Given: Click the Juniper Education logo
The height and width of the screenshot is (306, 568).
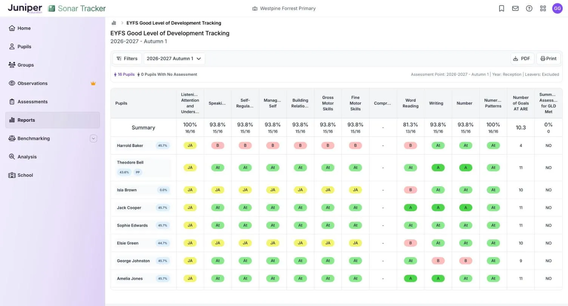Looking at the screenshot, I should click(25, 8).
